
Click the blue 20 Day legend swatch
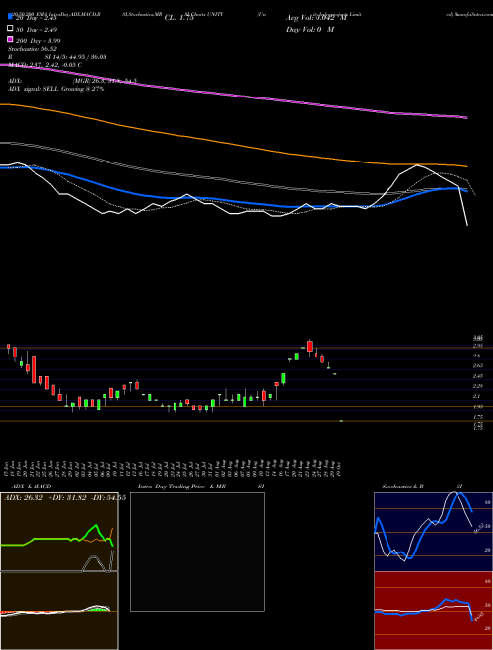(x=10, y=16)
